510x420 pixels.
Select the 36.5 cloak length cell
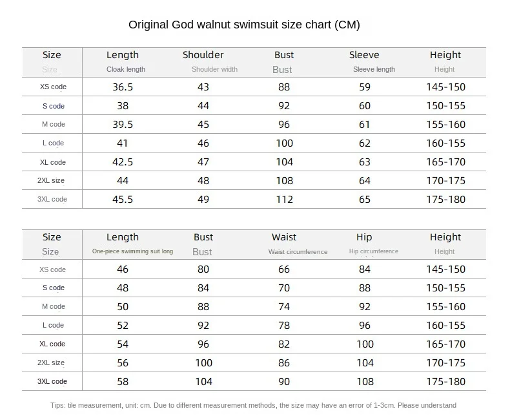123,87
